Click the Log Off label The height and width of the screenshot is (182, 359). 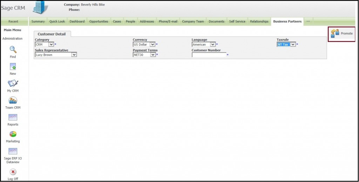[13, 179]
